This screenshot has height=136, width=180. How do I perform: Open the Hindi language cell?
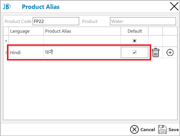(26, 52)
